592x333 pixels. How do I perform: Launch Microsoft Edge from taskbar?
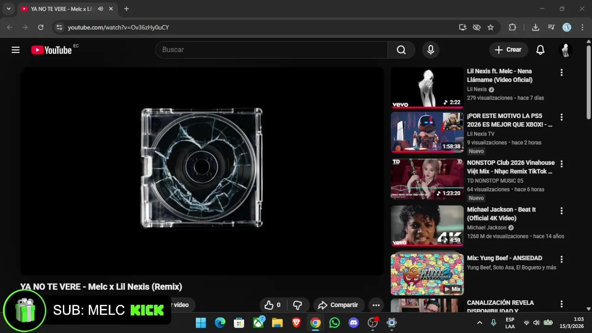[x=220, y=323]
